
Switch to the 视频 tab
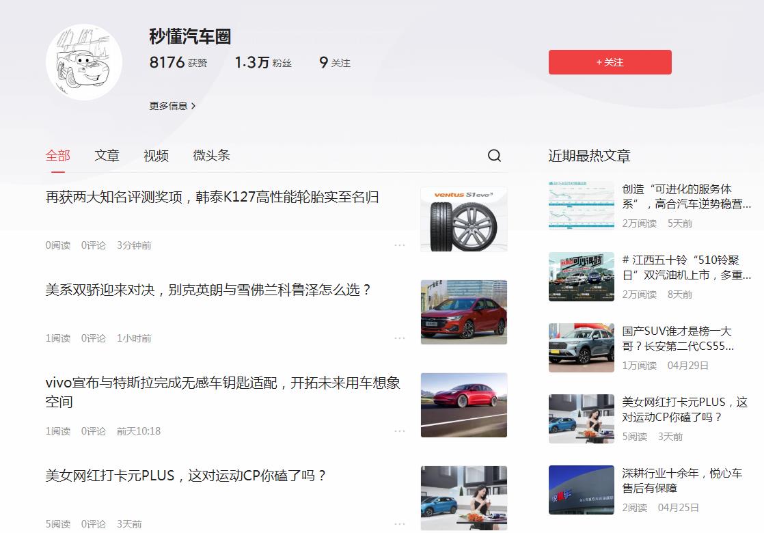[x=156, y=155]
